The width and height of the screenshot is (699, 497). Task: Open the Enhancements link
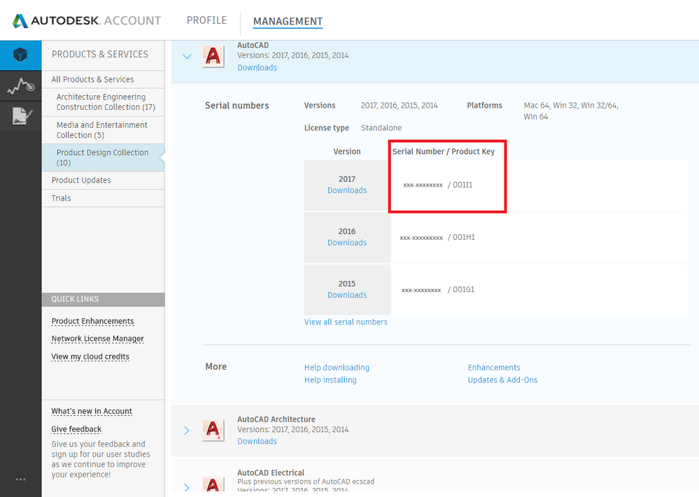point(494,368)
